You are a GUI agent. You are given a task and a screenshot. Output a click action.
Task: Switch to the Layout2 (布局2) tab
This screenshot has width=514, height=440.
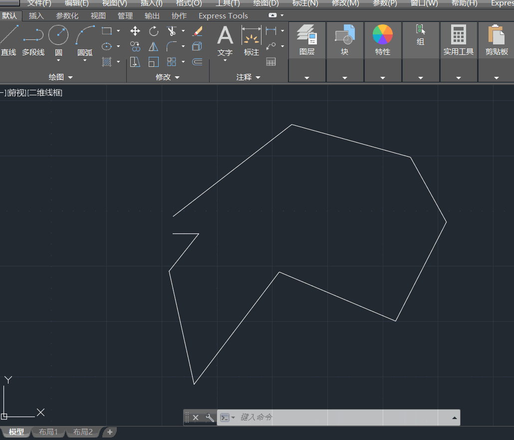83,432
